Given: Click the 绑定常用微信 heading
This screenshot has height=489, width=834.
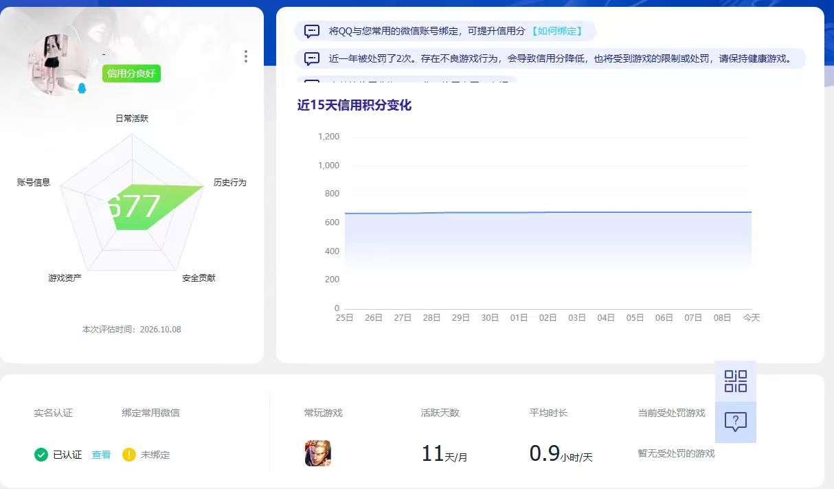Looking at the screenshot, I should (x=151, y=413).
